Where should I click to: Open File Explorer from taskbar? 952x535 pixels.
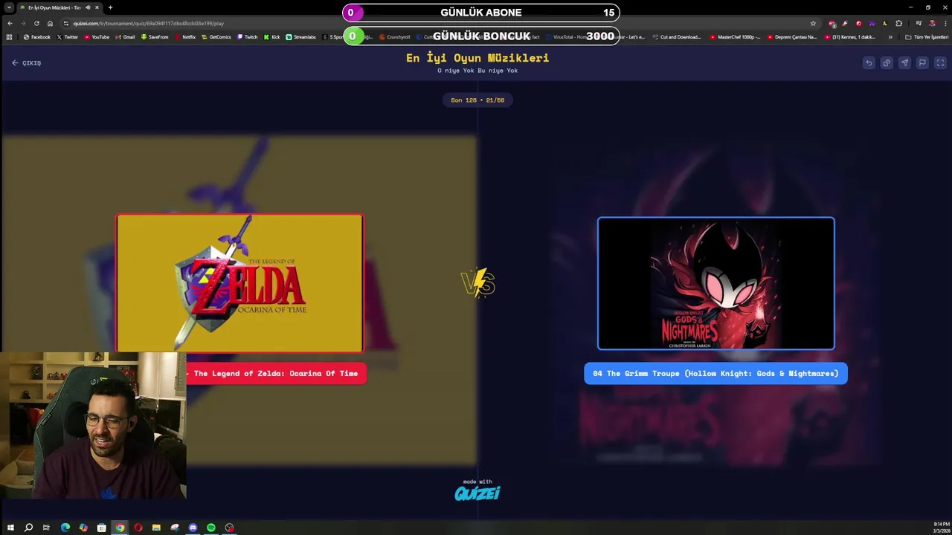click(156, 528)
